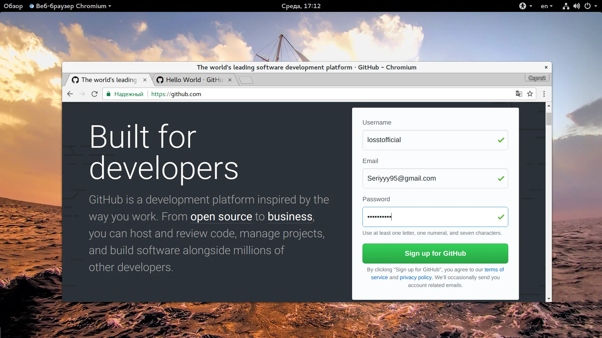The height and width of the screenshot is (338, 602).
Task: Click the reload page icon
Action: (94, 94)
